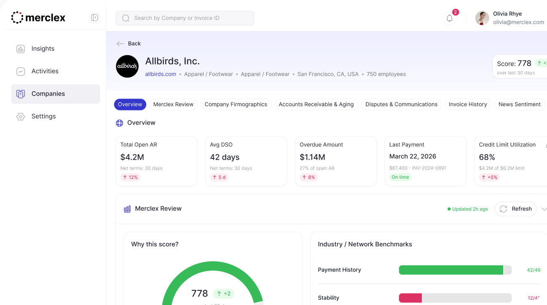Click the Back arrow icon
The image size is (547, 305).
(120, 43)
